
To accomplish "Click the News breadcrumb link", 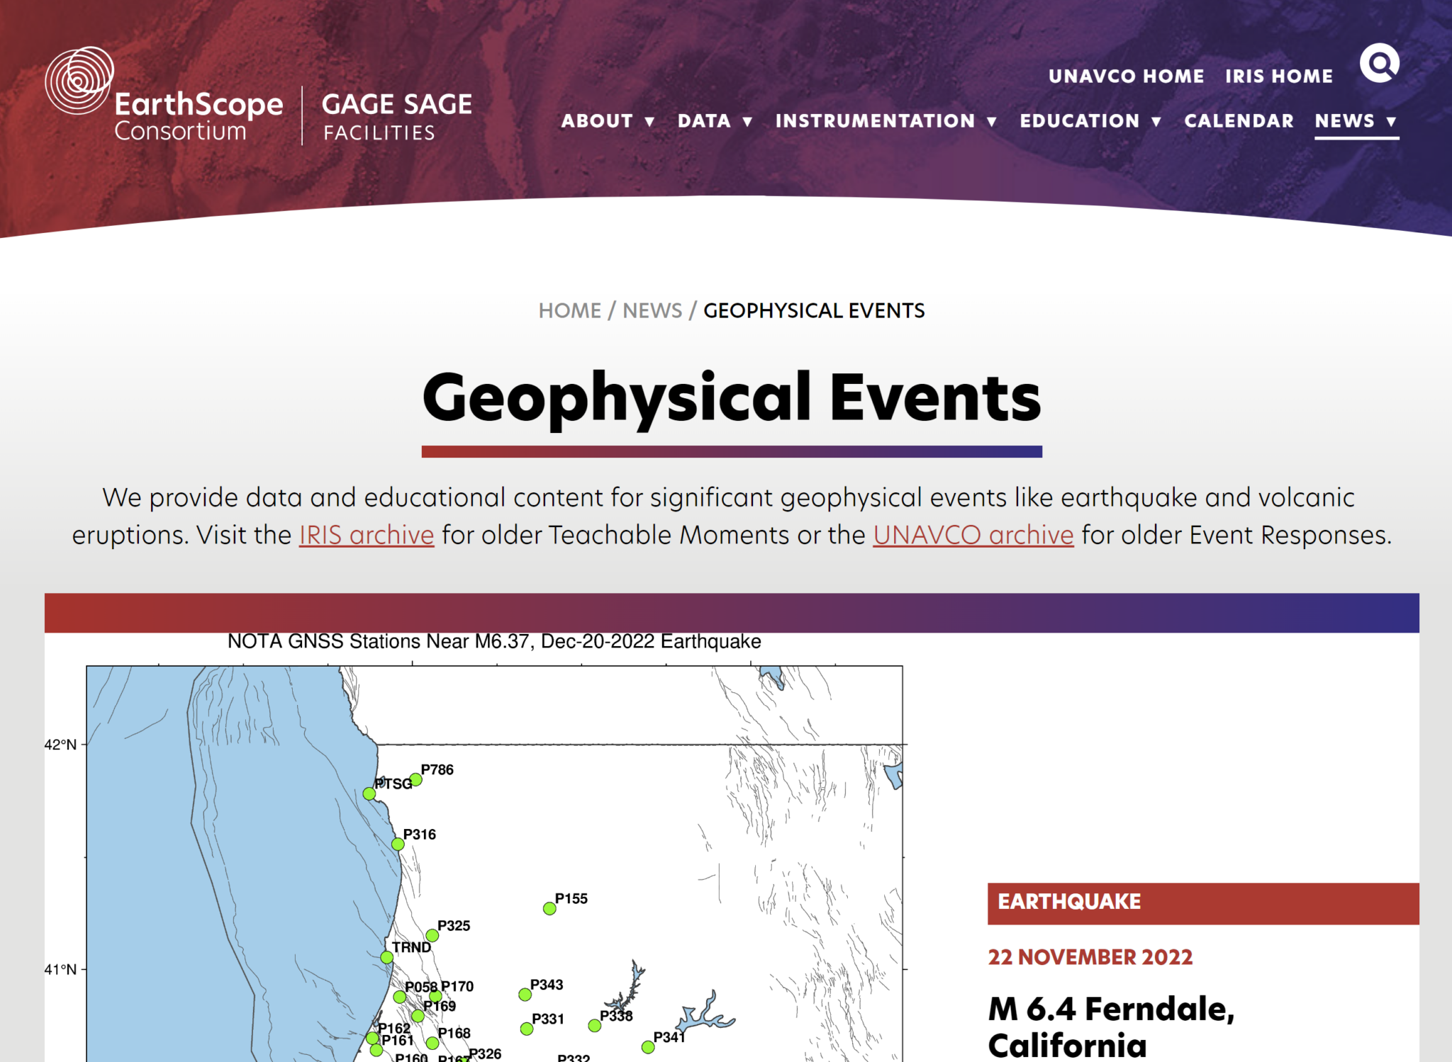I will tap(652, 310).
